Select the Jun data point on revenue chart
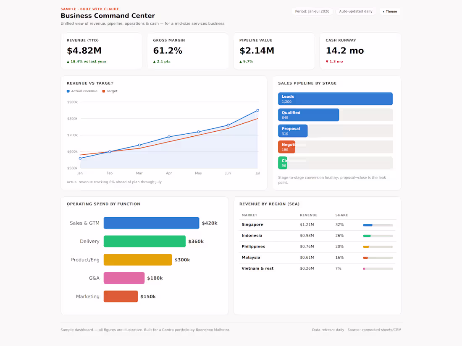The image size is (462, 346). coord(228,125)
